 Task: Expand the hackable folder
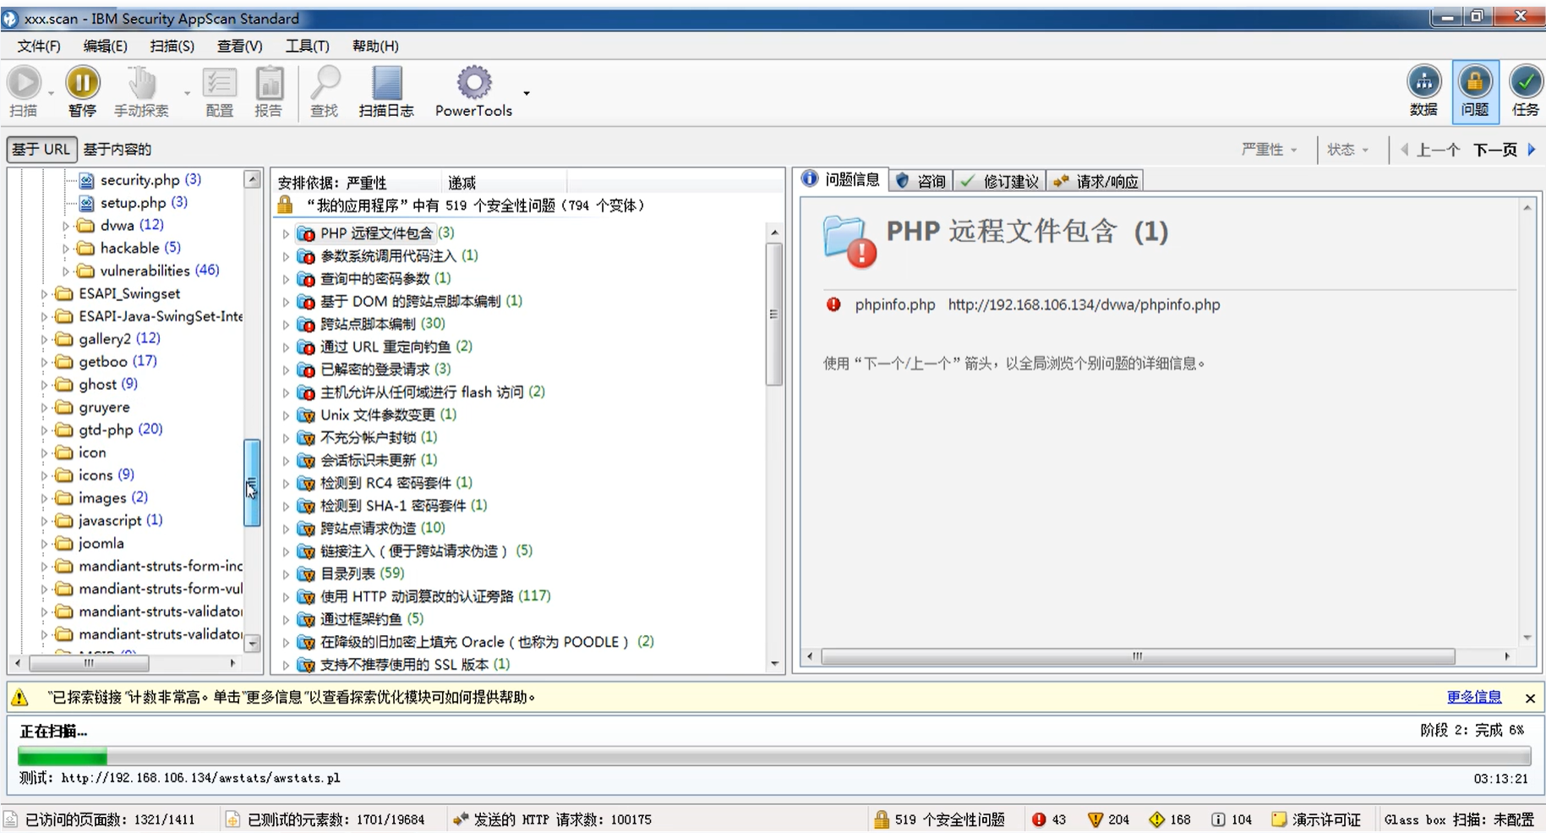tap(65, 249)
